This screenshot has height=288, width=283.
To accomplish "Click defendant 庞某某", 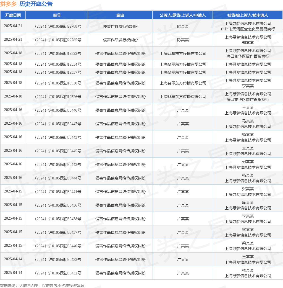I will (248, 203).
